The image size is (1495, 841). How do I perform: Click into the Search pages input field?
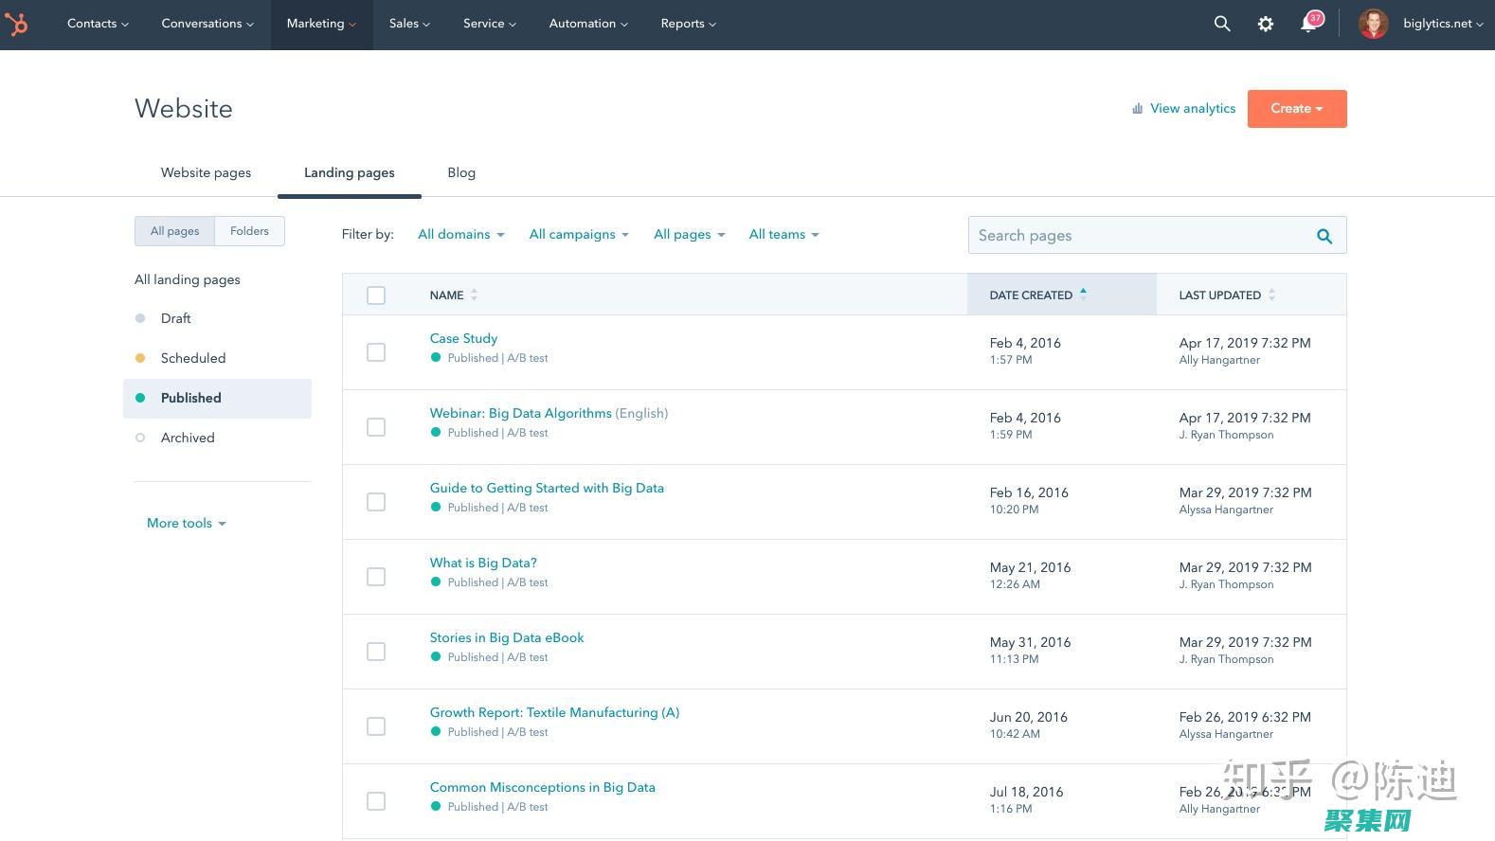tap(1137, 236)
